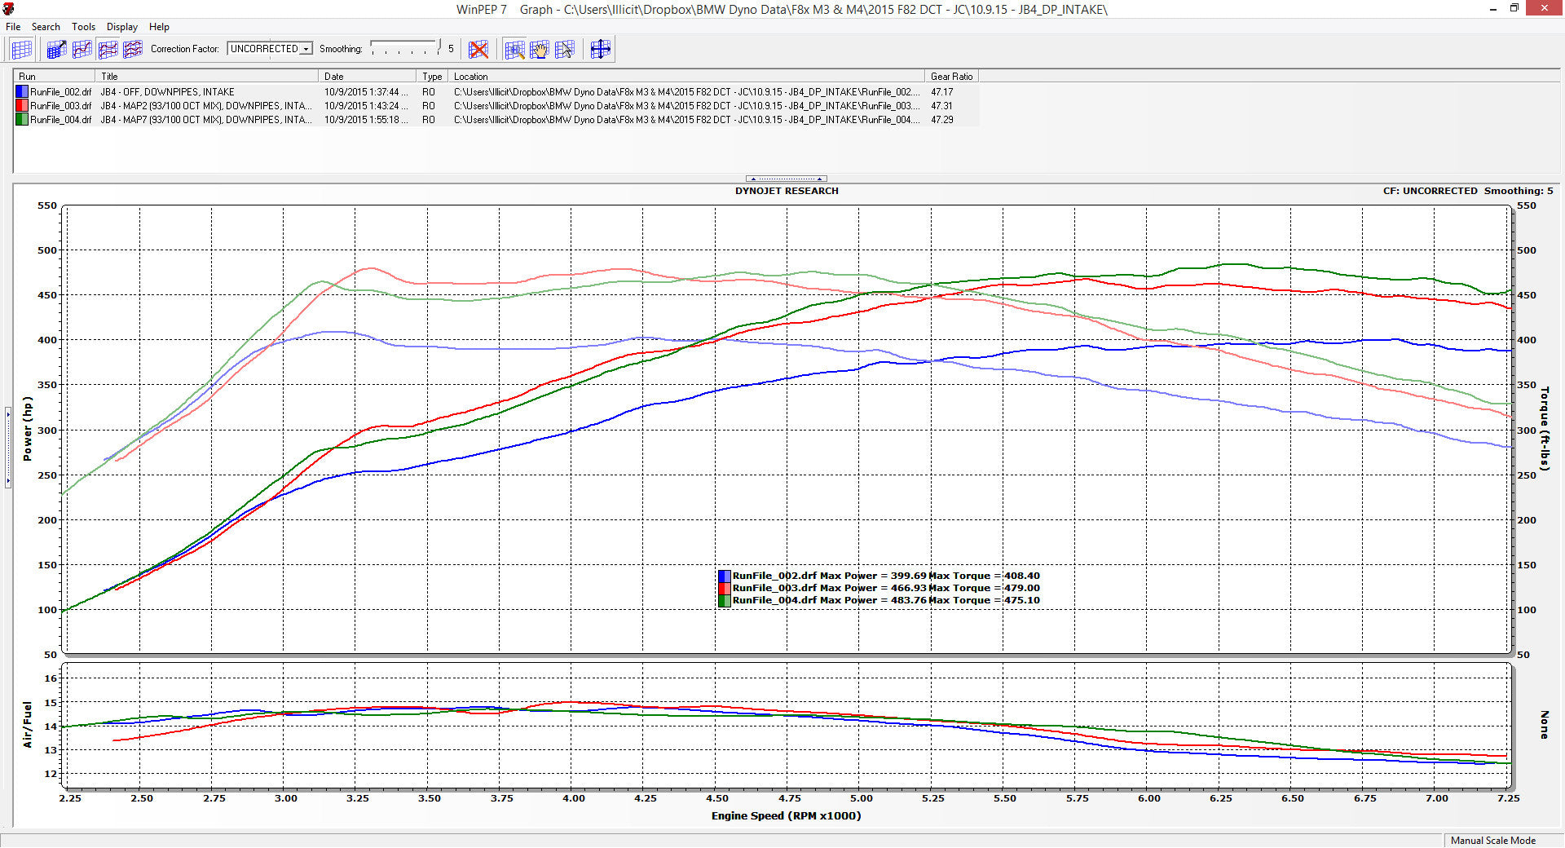
Task: Expand the left side panel handle
Action: click(8, 448)
